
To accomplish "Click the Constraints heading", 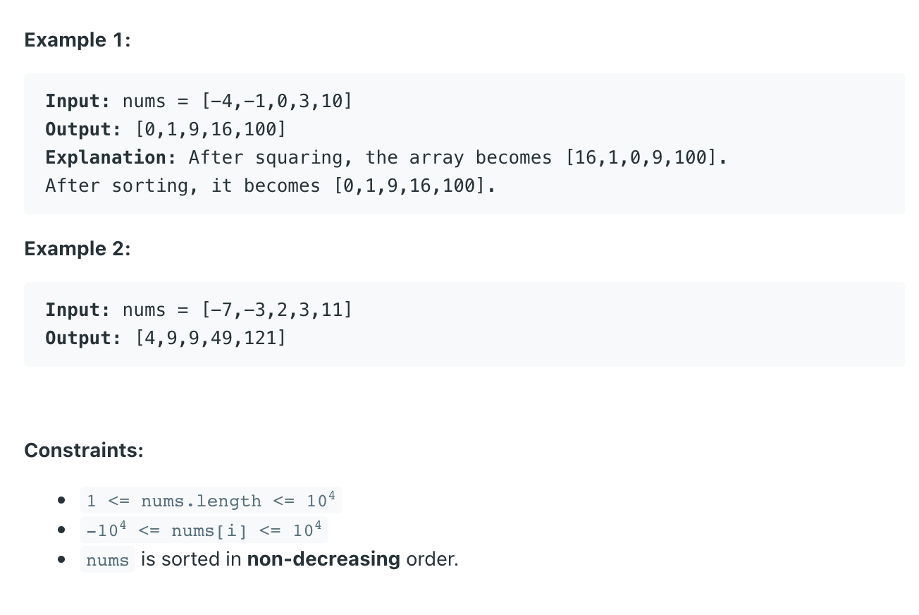I will tap(84, 450).
